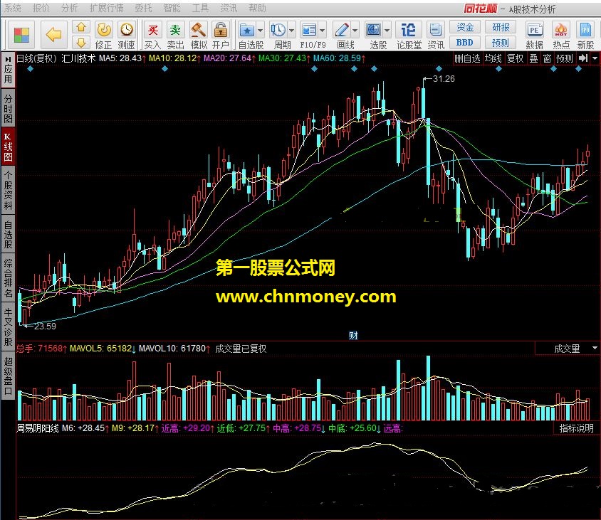Click the 资金 button

[465, 27]
